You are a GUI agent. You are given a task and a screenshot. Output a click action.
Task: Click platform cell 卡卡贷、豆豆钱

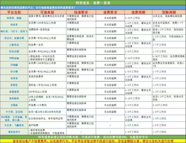coord(14,112)
